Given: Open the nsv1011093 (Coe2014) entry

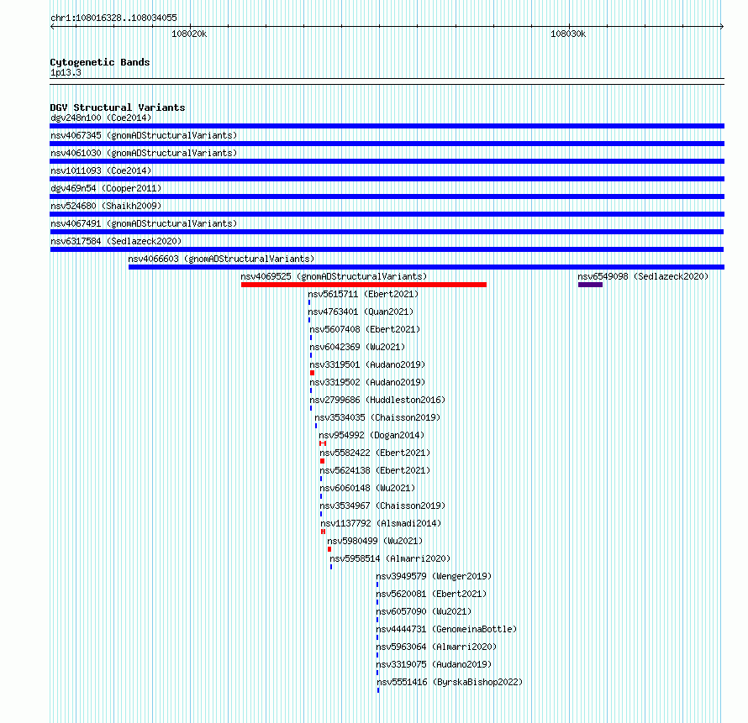Looking at the screenshot, I should [x=101, y=170].
